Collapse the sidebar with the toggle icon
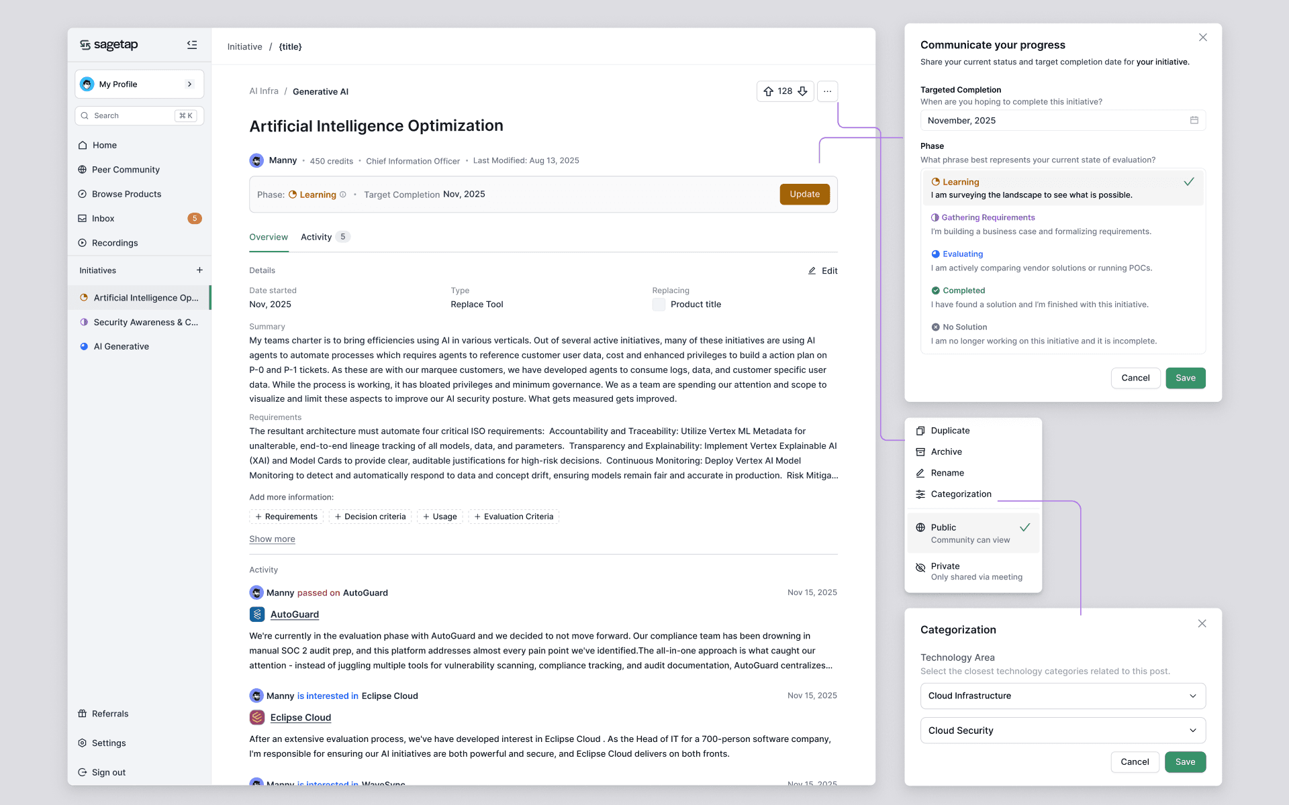Image resolution: width=1289 pixels, height=805 pixels. tap(192, 45)
